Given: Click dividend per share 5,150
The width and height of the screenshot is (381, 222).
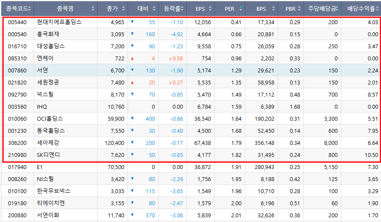Looking at the screenshot, I should coord(331,167).
